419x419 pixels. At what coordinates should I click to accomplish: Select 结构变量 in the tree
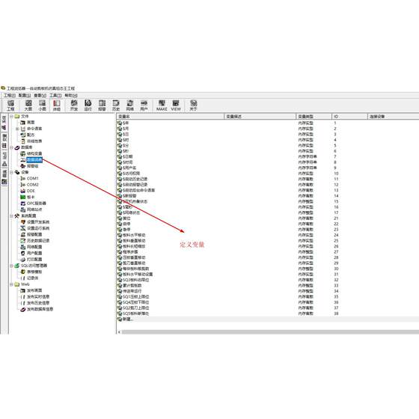tap(34, 153)
